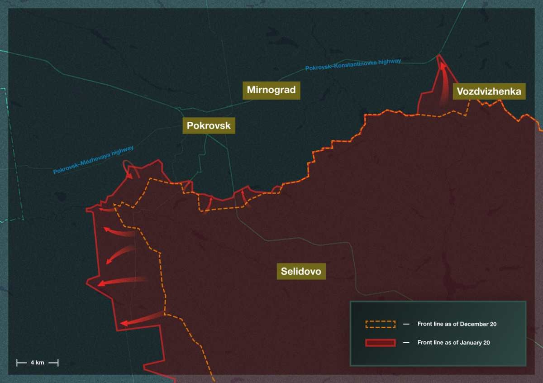Click the right small red arrow south of Pokrovsk
Viewport: 543px width, 383px height.
(x=244, y=197)
